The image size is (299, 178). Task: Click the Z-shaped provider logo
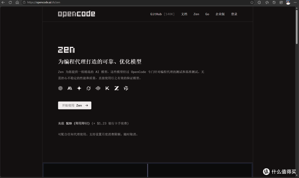[117, 88]
